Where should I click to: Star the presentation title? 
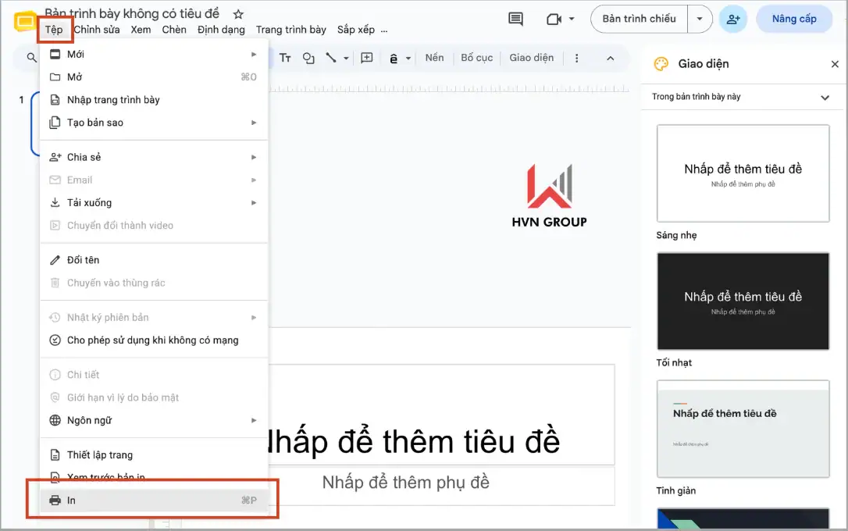point(238,14)
